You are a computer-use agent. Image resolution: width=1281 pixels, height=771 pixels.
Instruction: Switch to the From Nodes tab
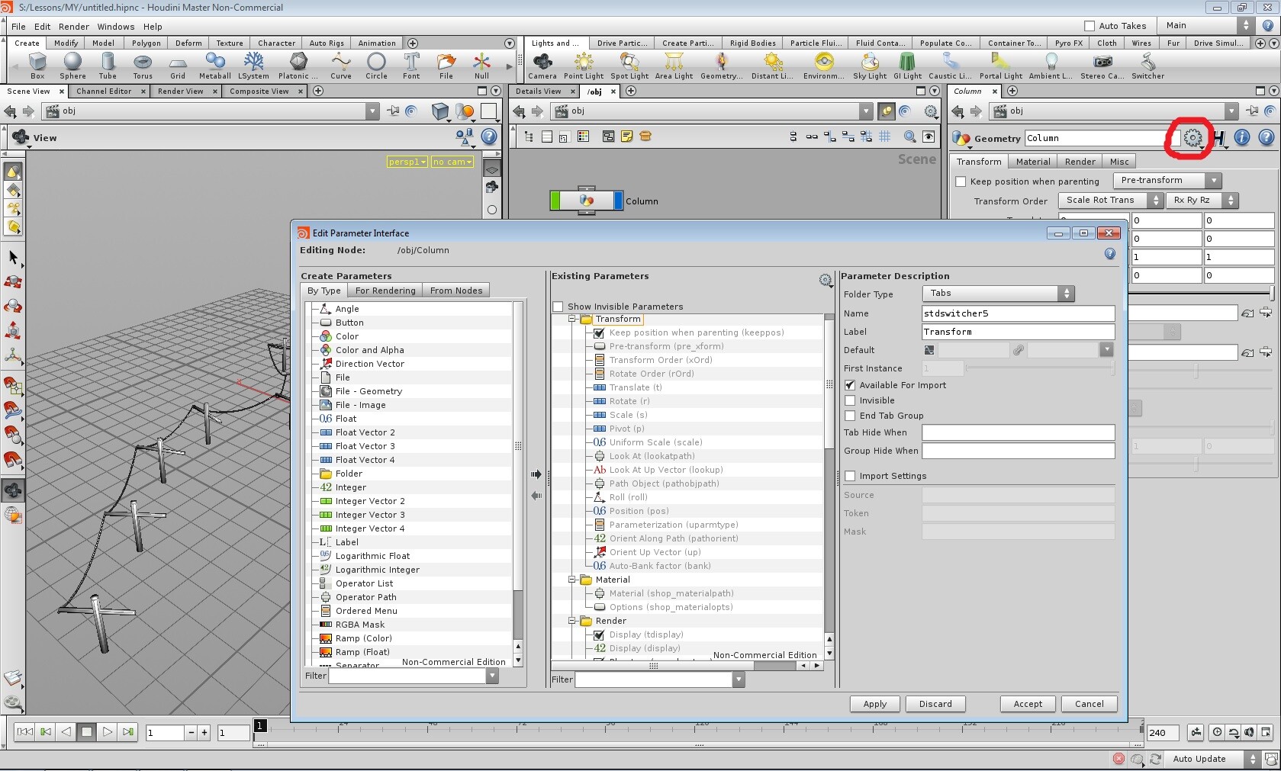tap(456, 291)
